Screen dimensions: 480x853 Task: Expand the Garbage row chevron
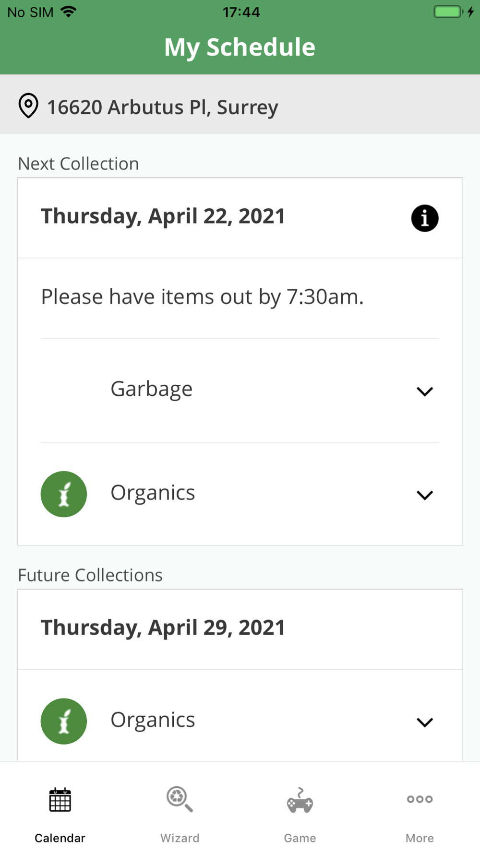coord(425,391)
